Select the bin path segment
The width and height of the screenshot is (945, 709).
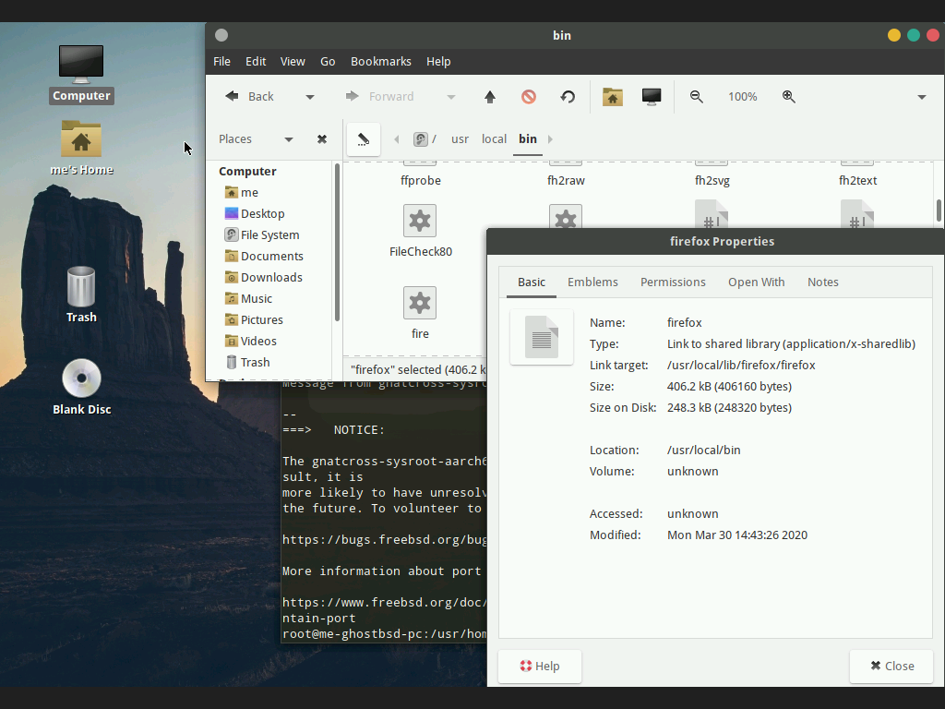(528, 139)
